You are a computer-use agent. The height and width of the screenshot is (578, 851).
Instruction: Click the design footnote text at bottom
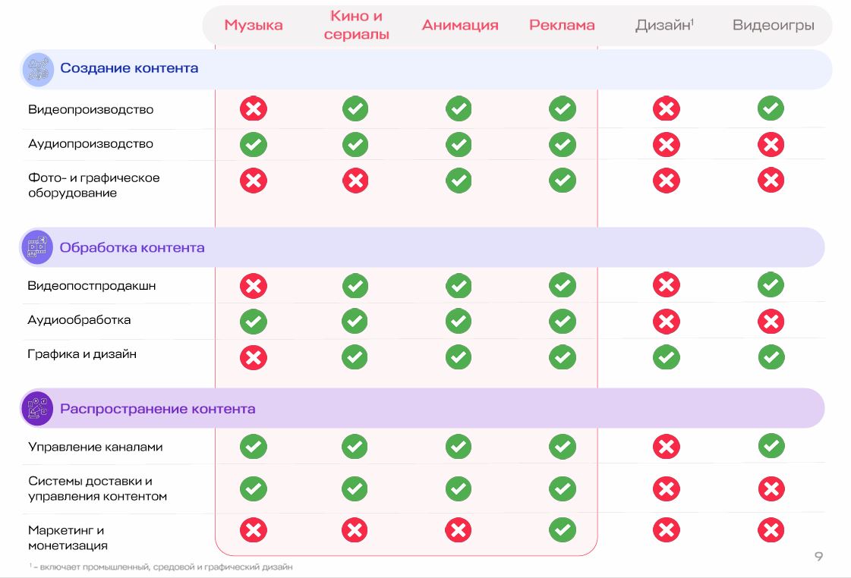pos(161,567)
